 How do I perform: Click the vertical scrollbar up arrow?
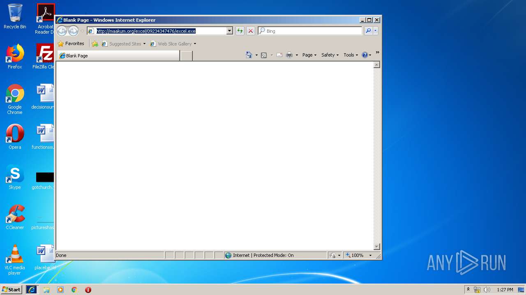click(377, 65)
